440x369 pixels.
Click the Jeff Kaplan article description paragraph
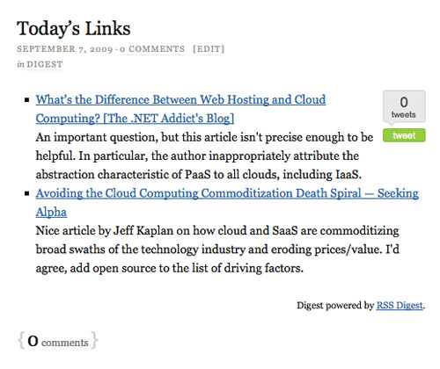217,250
